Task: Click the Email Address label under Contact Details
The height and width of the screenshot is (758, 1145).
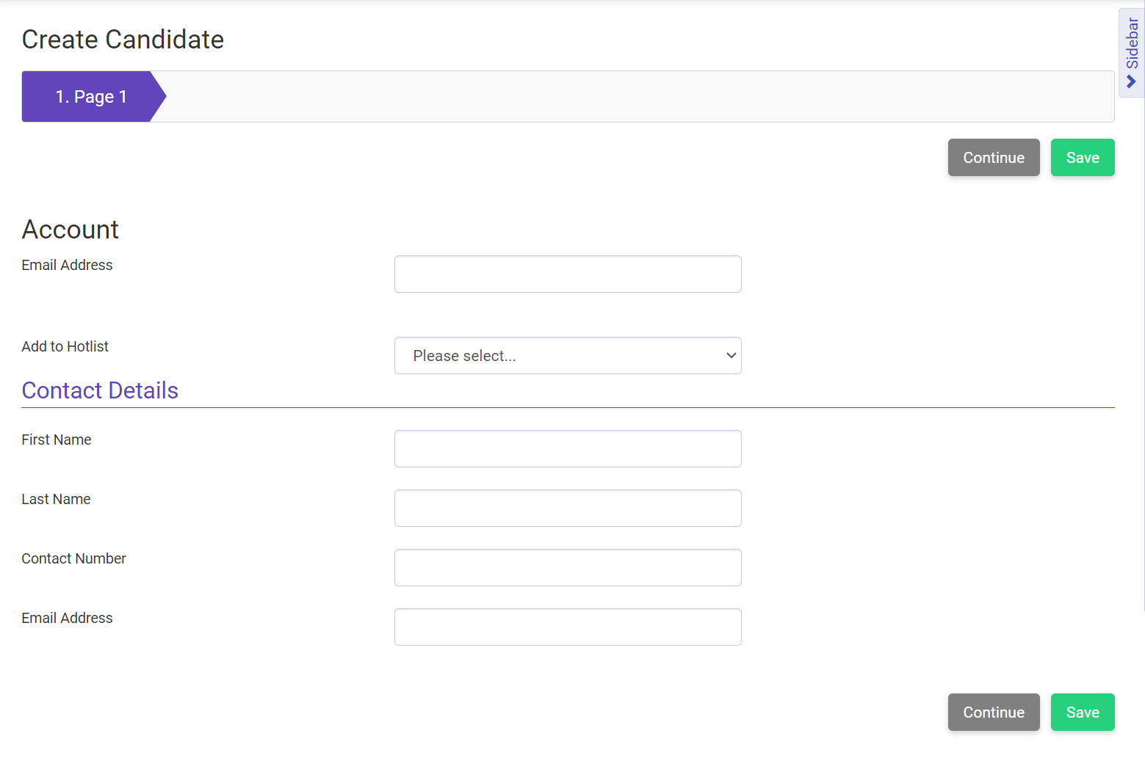Action: pos(67,618)
